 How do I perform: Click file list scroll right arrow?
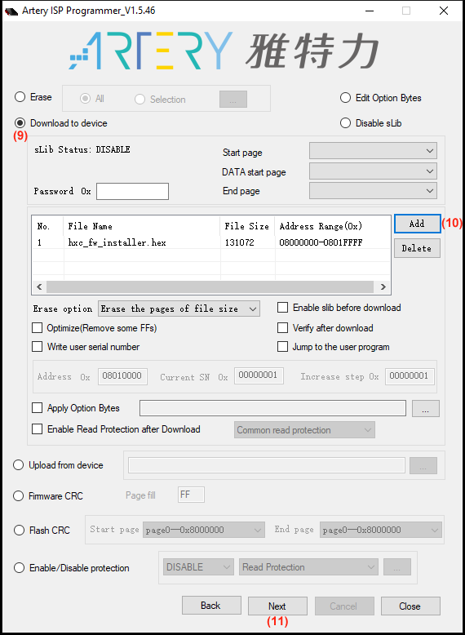(x=383, y=286)
